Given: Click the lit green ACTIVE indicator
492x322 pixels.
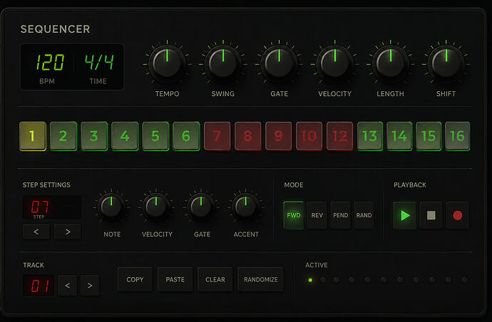Looking at the screenshot, I should [310, 280].
